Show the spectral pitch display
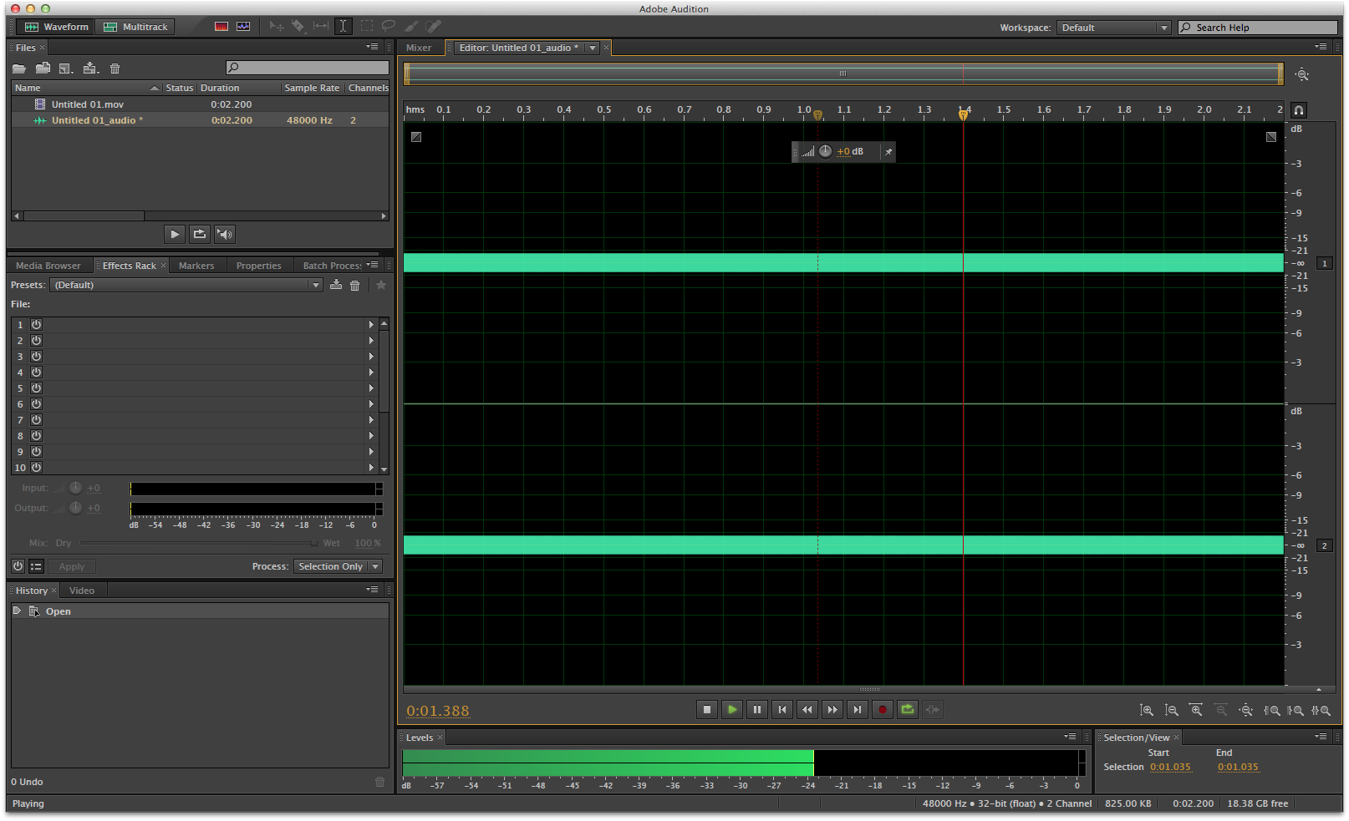The width and height of the screenshot is (1349, 821). 243,27
